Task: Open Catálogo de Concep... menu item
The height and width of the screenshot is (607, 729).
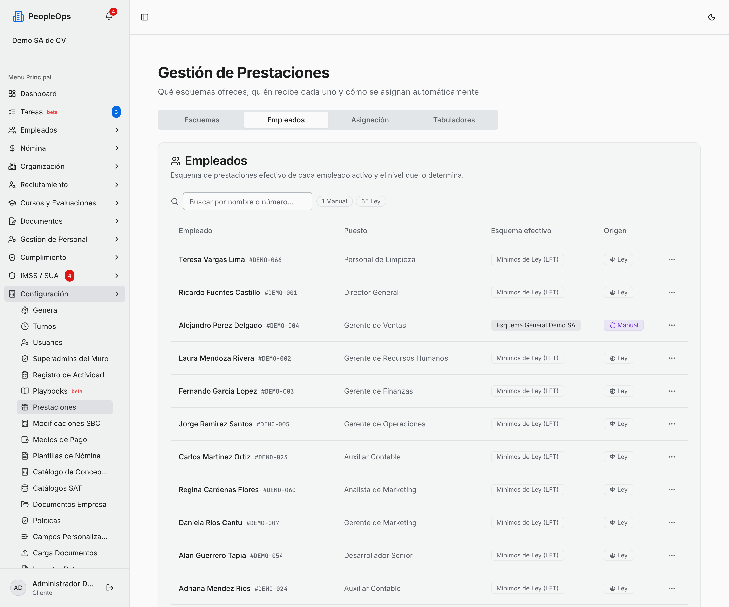Action: [x=65, y=472]
